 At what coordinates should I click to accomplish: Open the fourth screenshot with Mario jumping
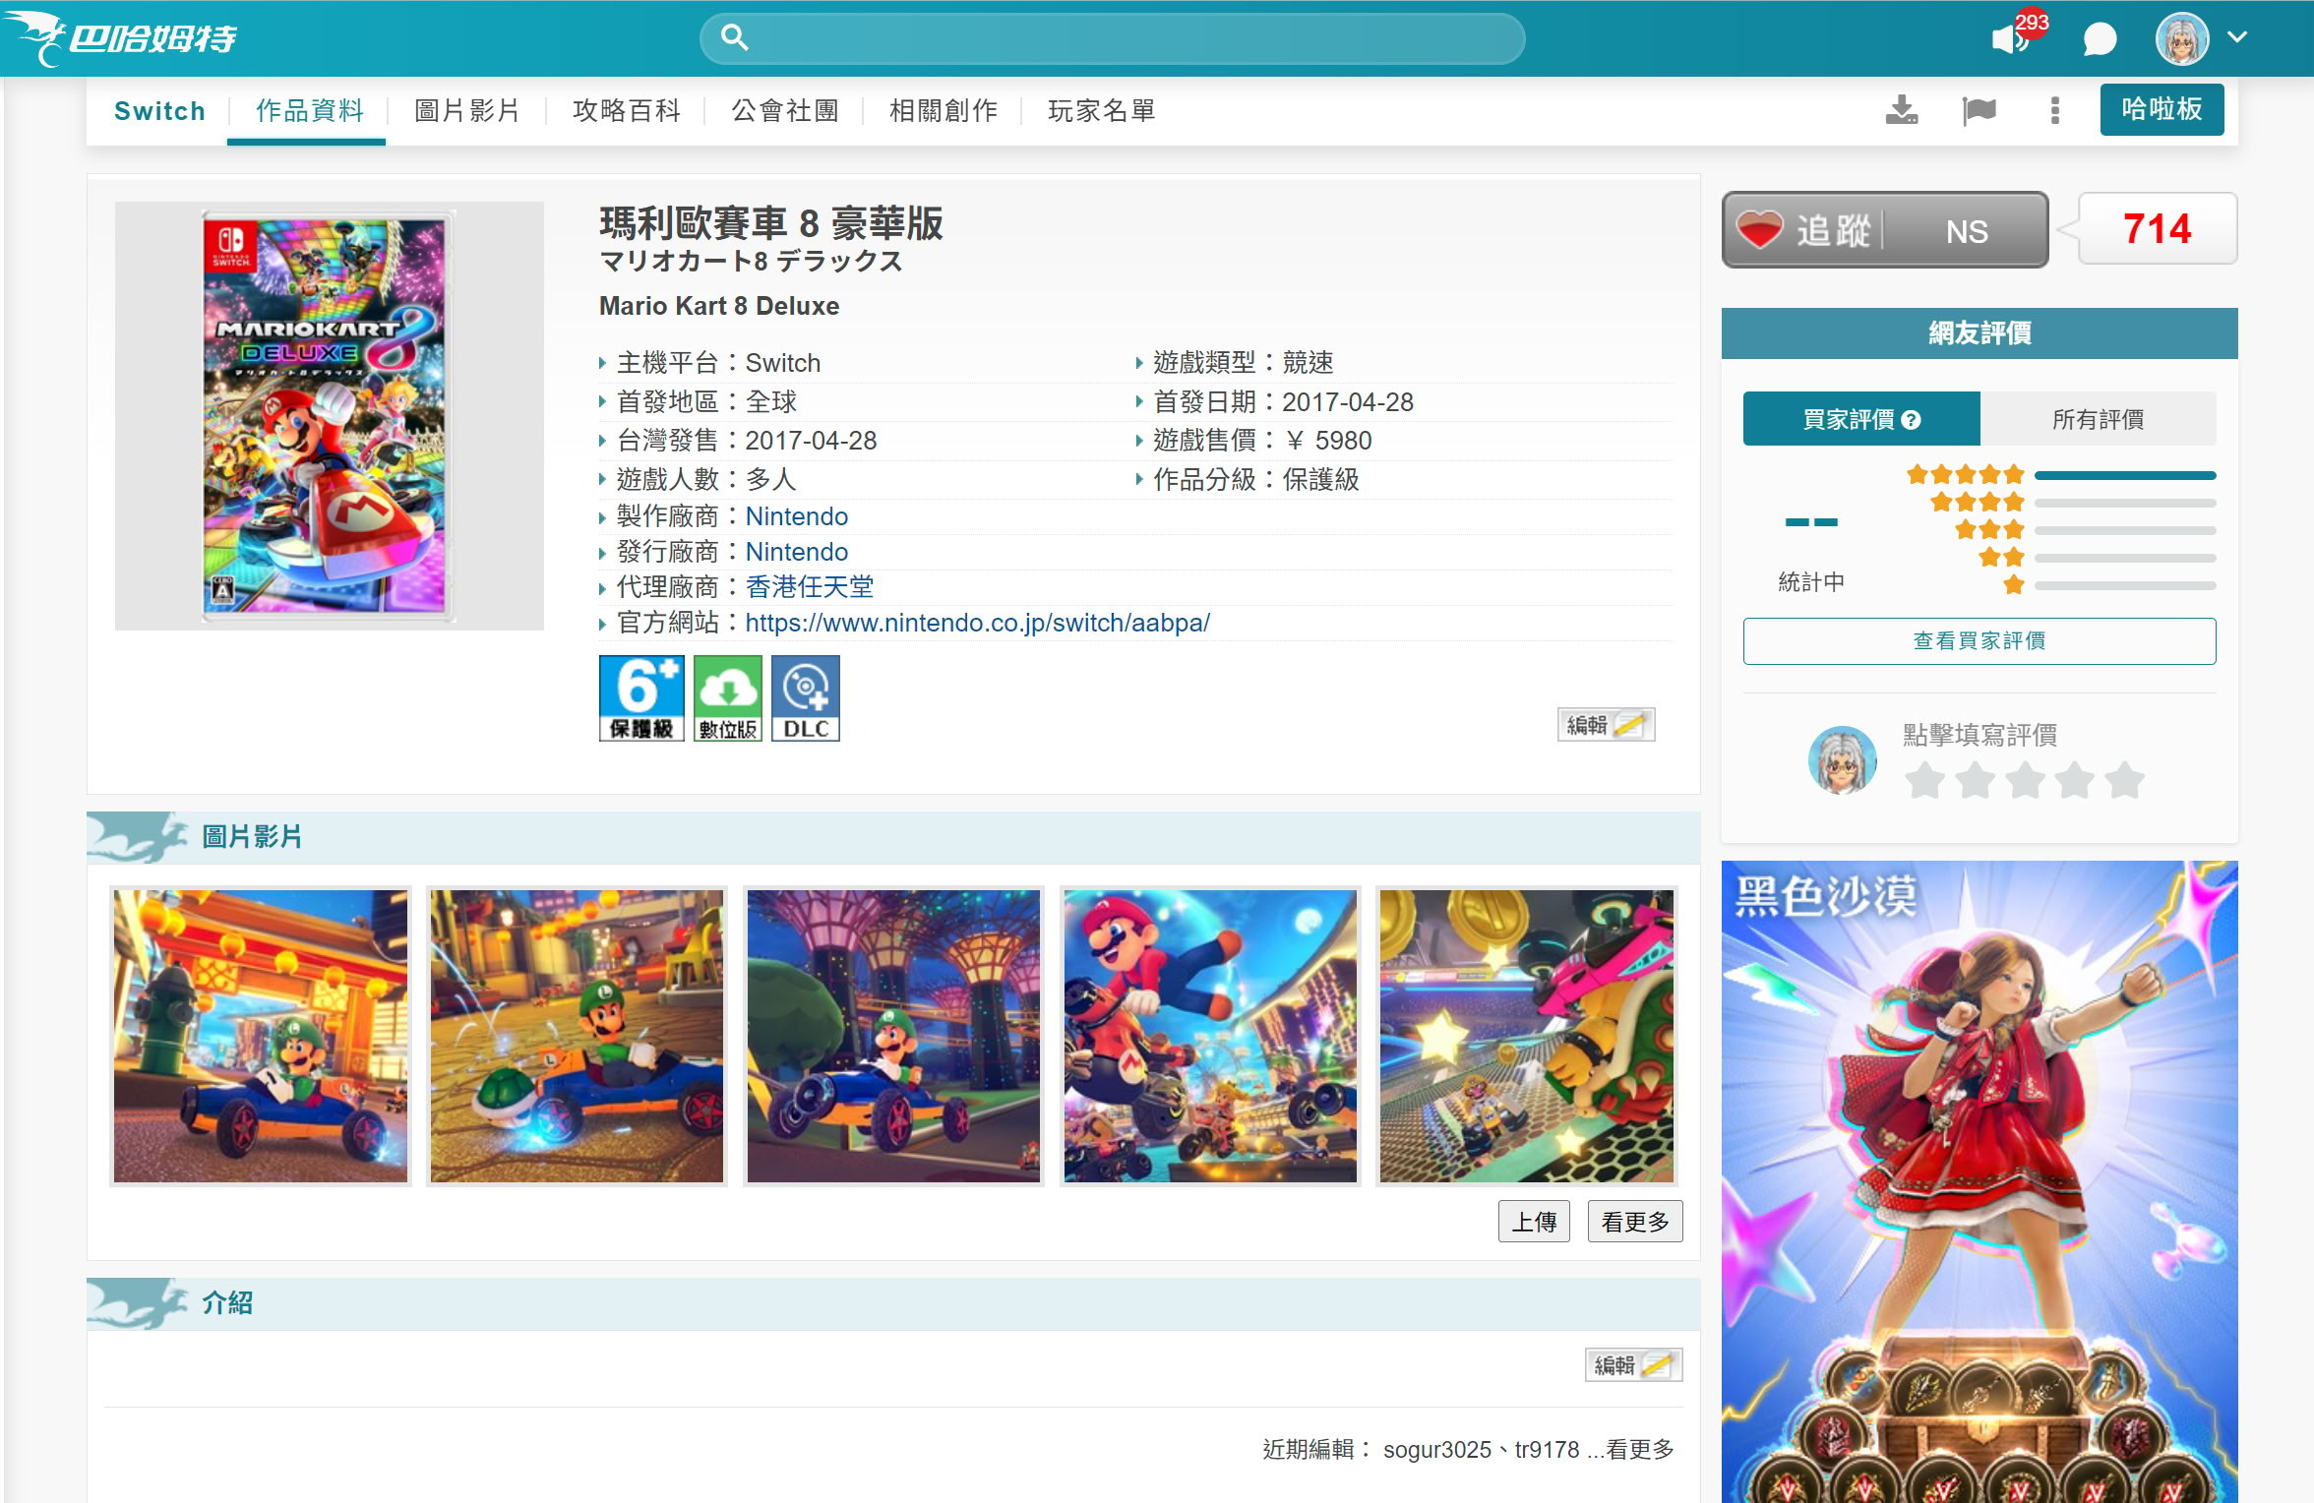click(1210, 1036)
